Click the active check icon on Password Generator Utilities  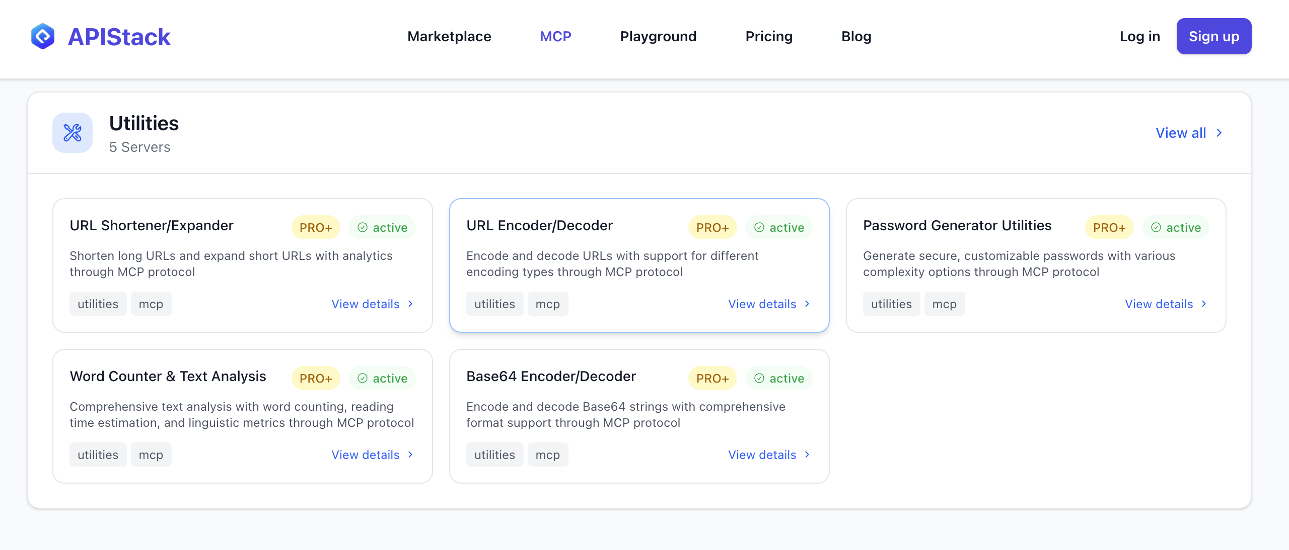[1157, 227]
